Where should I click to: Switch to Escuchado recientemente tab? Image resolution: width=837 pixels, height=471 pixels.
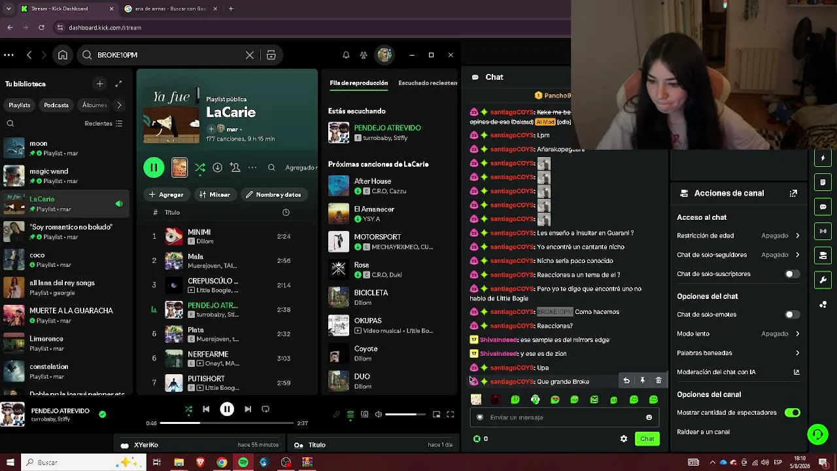pos(428,83)
